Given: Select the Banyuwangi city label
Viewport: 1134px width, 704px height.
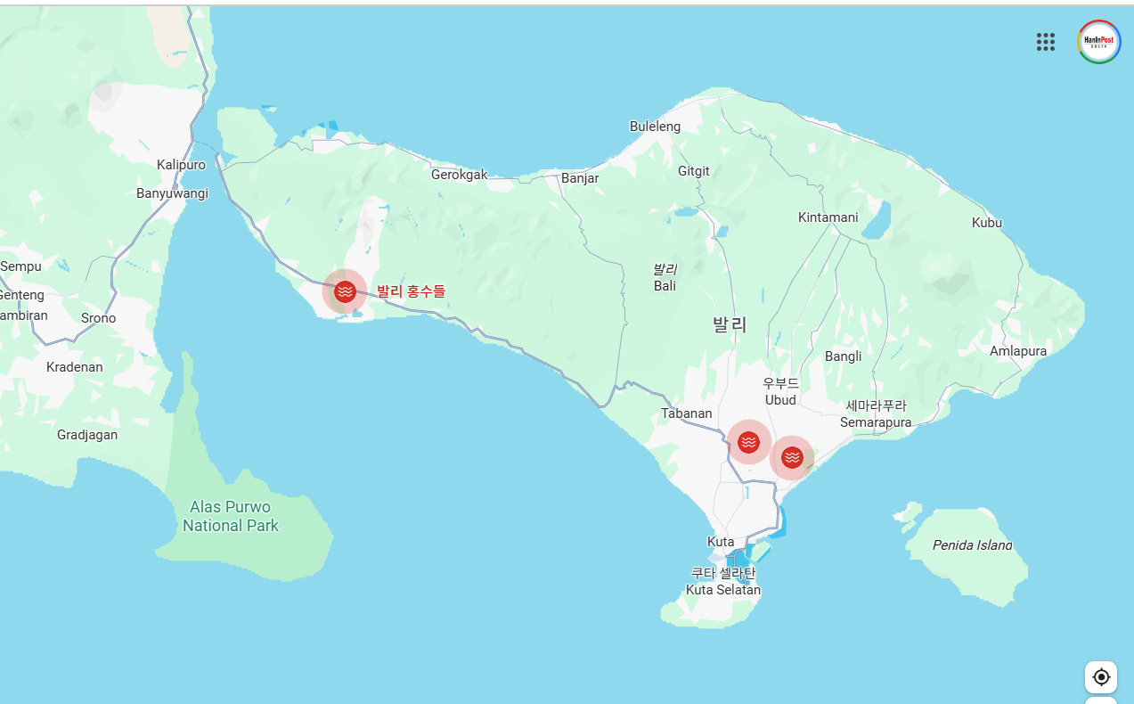Looking at the screenshot, I should tap(172, 193).
